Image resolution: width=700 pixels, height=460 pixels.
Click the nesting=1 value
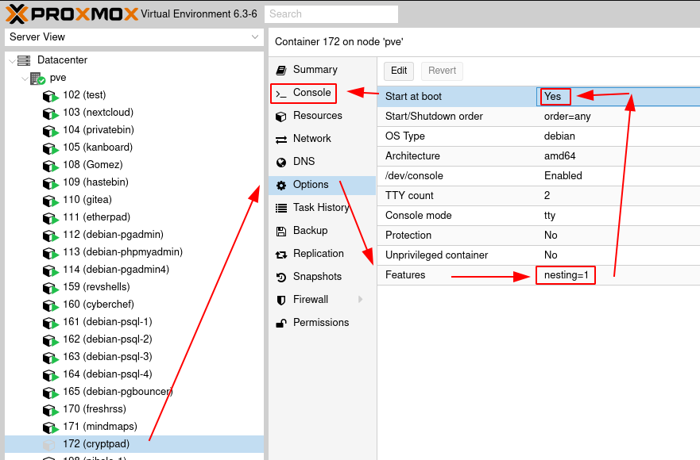[x=566, y=275]
